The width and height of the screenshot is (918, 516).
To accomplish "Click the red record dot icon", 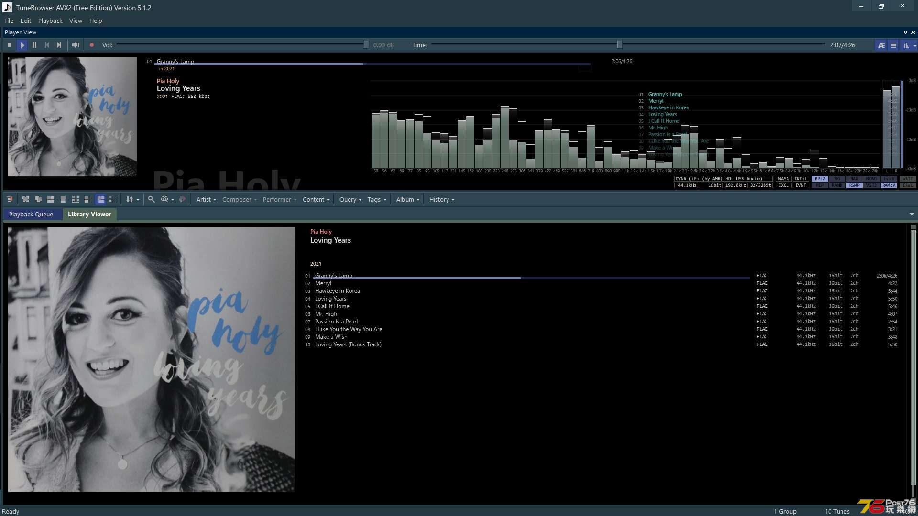I will pyautogui.click(x=92, y=45).
